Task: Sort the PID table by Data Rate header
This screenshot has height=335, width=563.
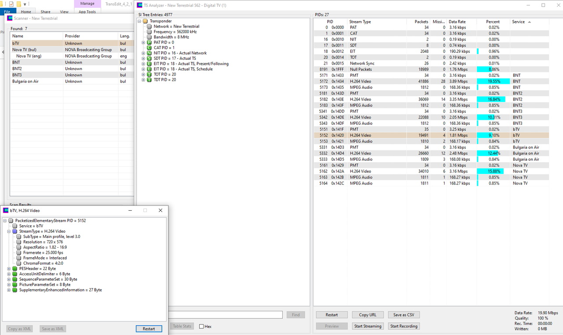Action: click(x=461, y=22)
